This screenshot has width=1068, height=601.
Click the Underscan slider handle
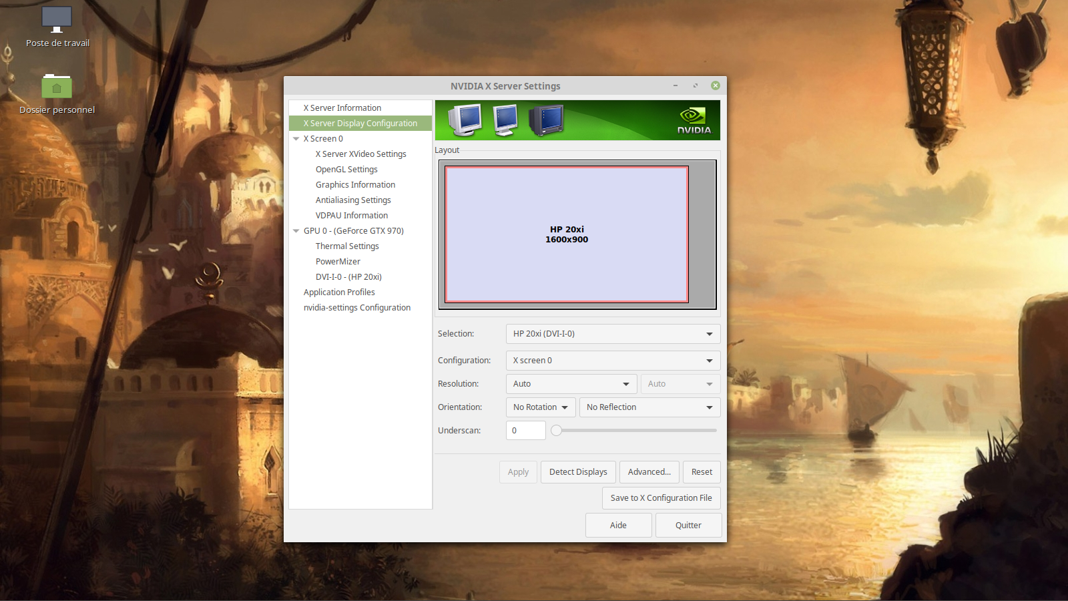point(556,431)
